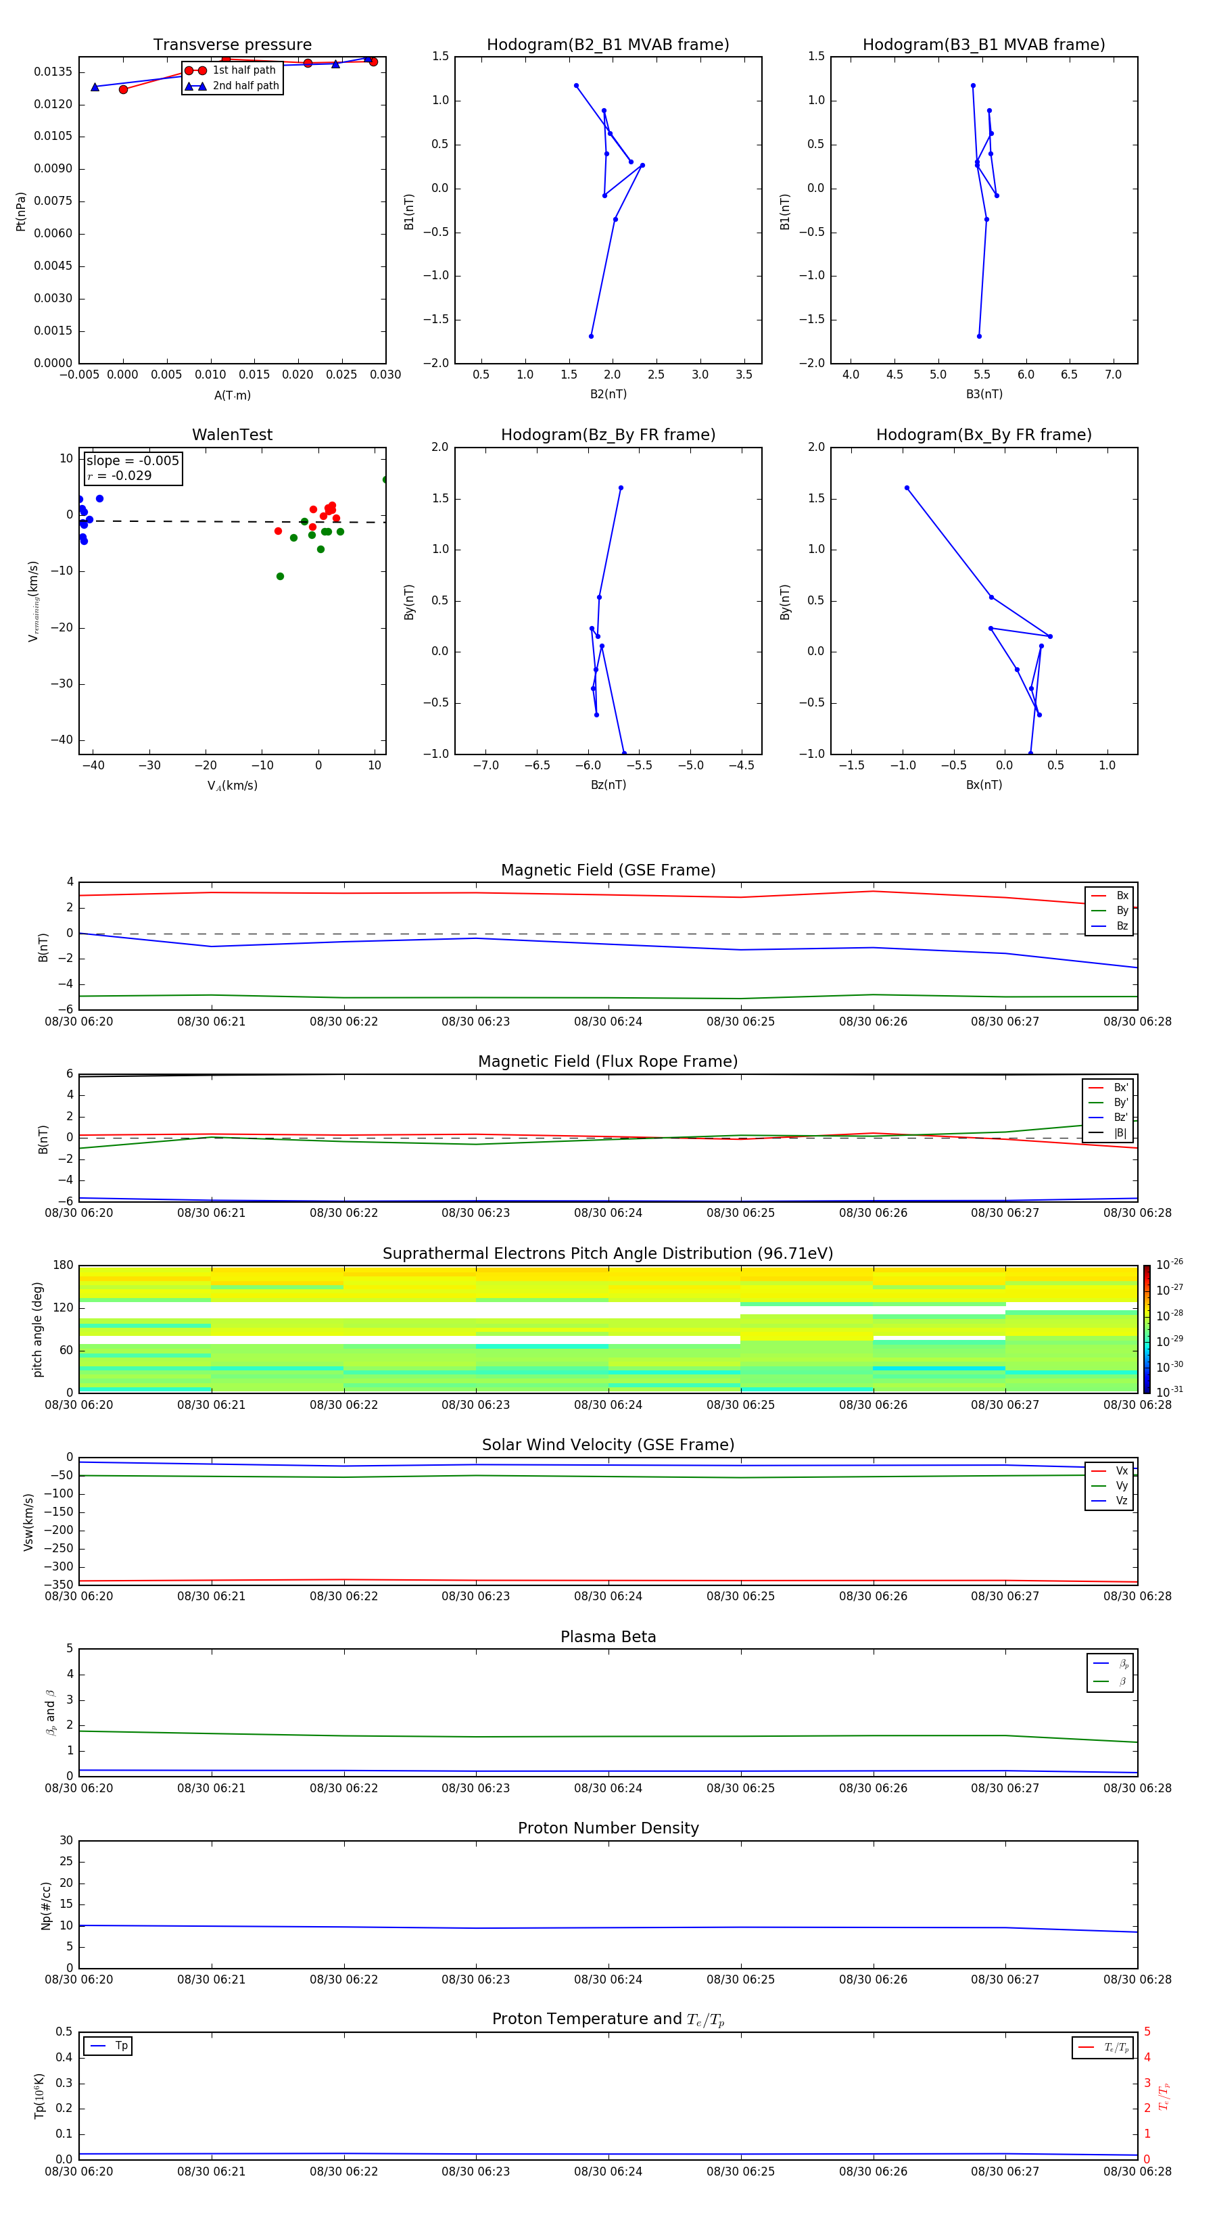1217x2231 pixels.
Task: Click the bottom-most point in B2_B1 hodogram
Action: click(x=591, y=336)
